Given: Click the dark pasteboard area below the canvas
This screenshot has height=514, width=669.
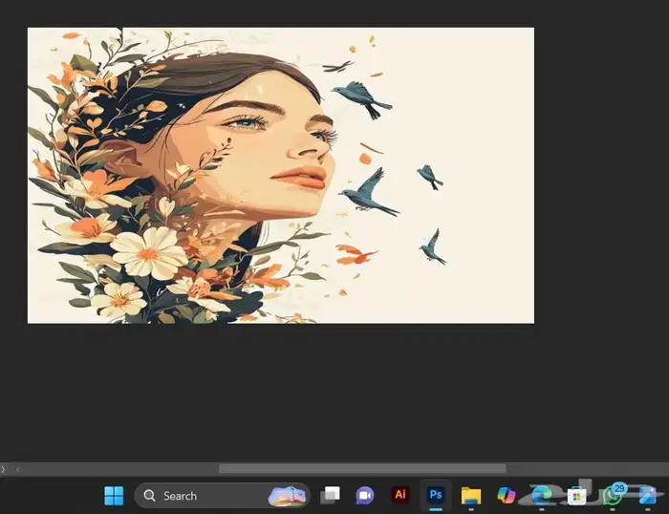Looking at the screenshot, I should click(334, 392).
